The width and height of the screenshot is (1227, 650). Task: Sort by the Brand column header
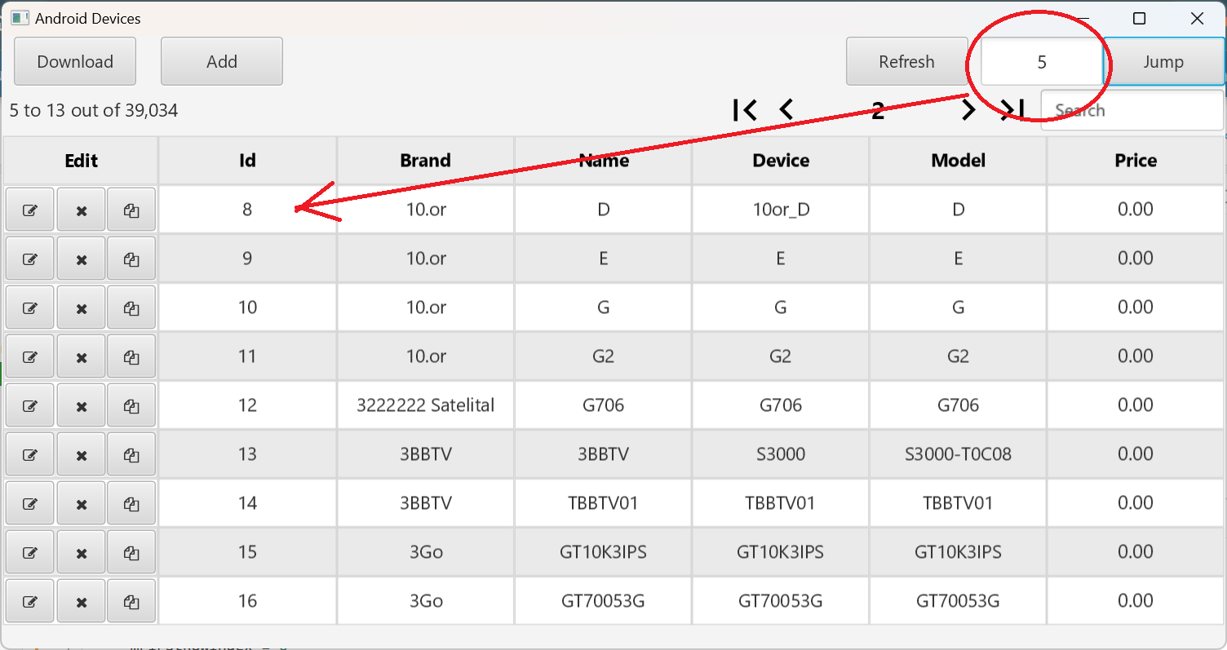tap(425, 161)
